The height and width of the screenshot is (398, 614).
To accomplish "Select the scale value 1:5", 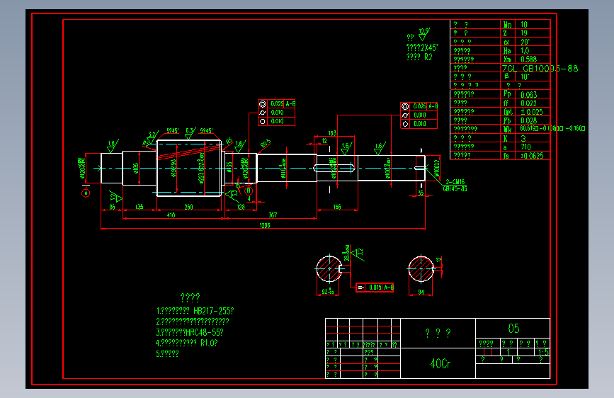I will (543, 352).
